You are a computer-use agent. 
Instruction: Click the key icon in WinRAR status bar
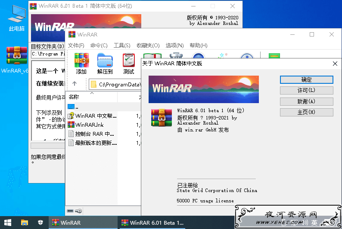78,211
